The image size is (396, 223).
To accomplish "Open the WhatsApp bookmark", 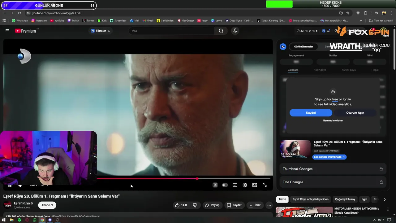I will 20,21.
